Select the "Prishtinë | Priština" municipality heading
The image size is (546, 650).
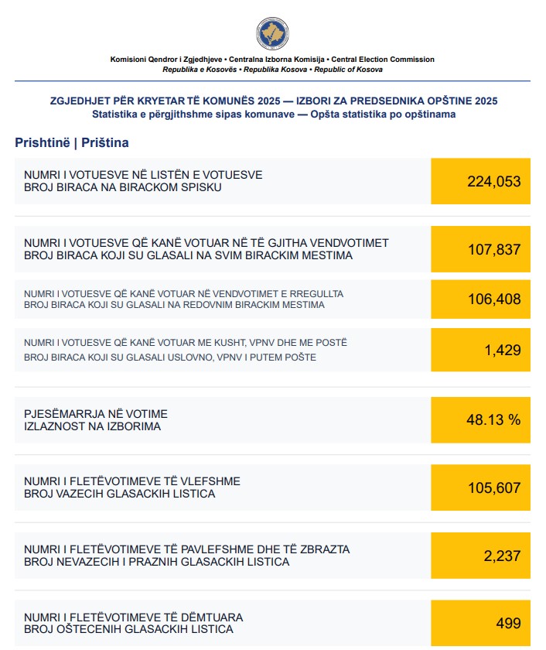[72, 142]
